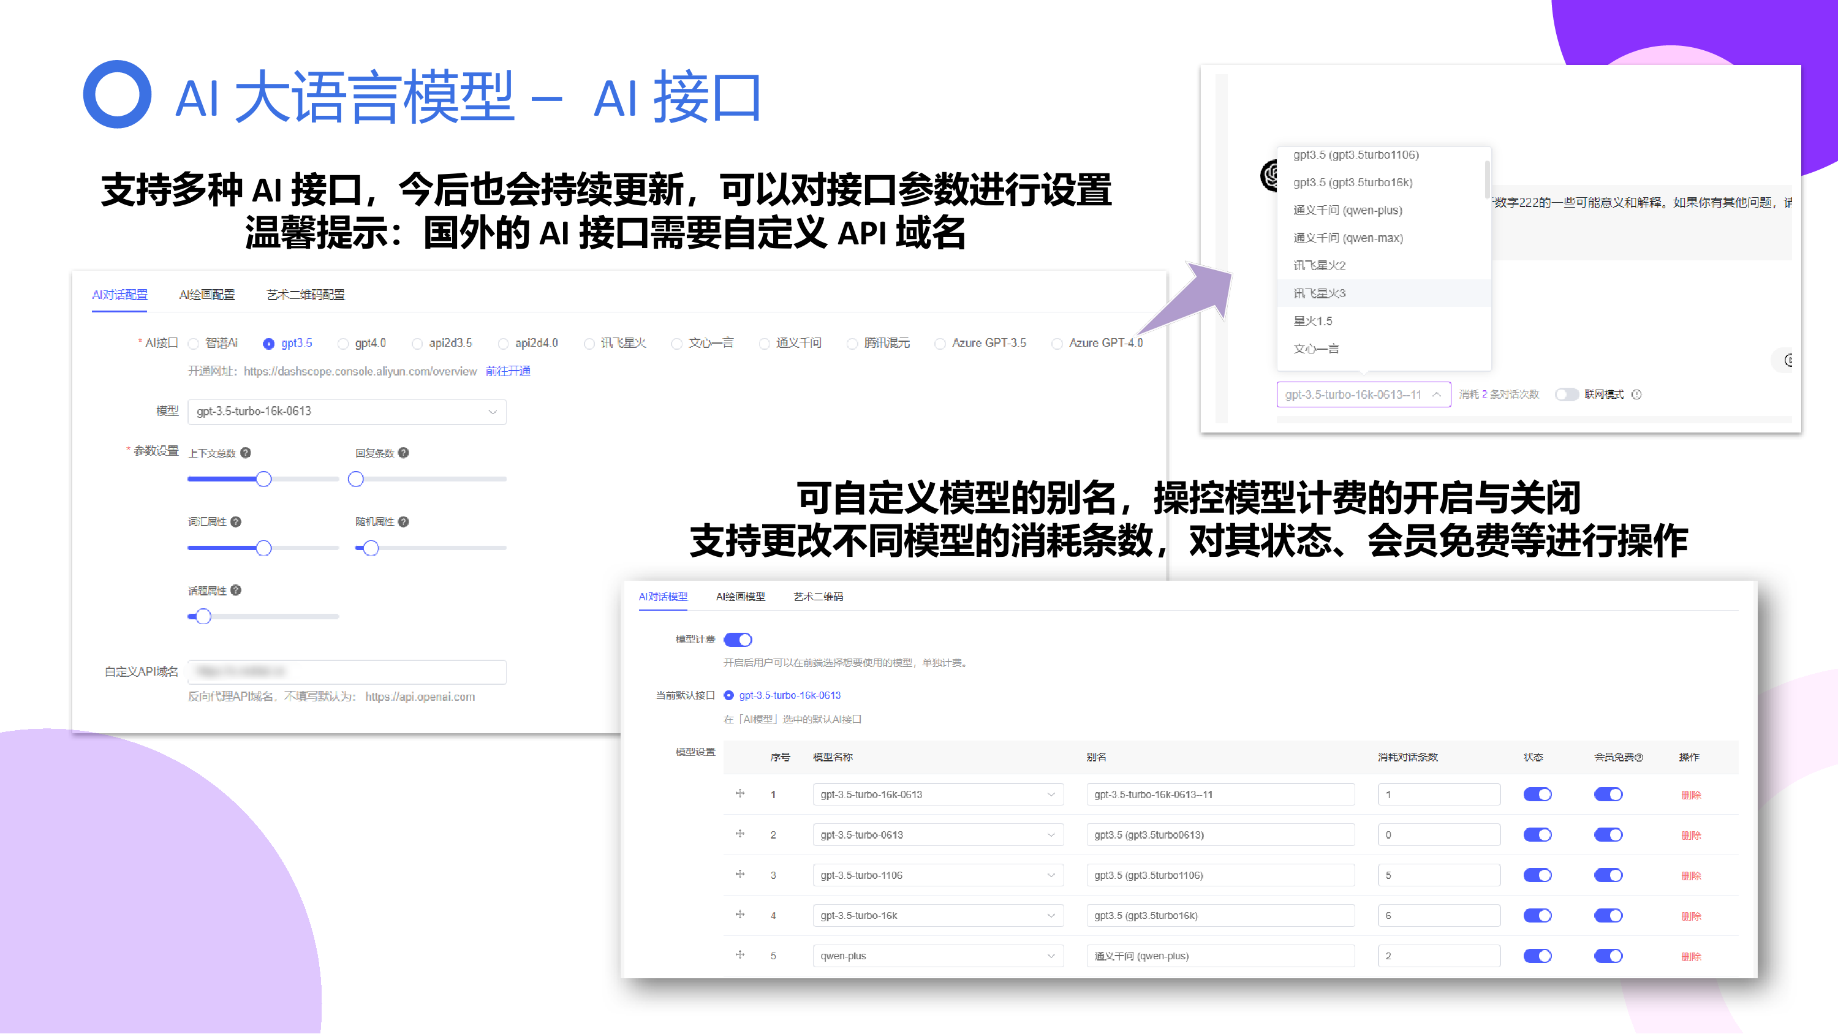Click 删除 for gpt-3.5-turbo-1106 row

[x=1691, y=875]
